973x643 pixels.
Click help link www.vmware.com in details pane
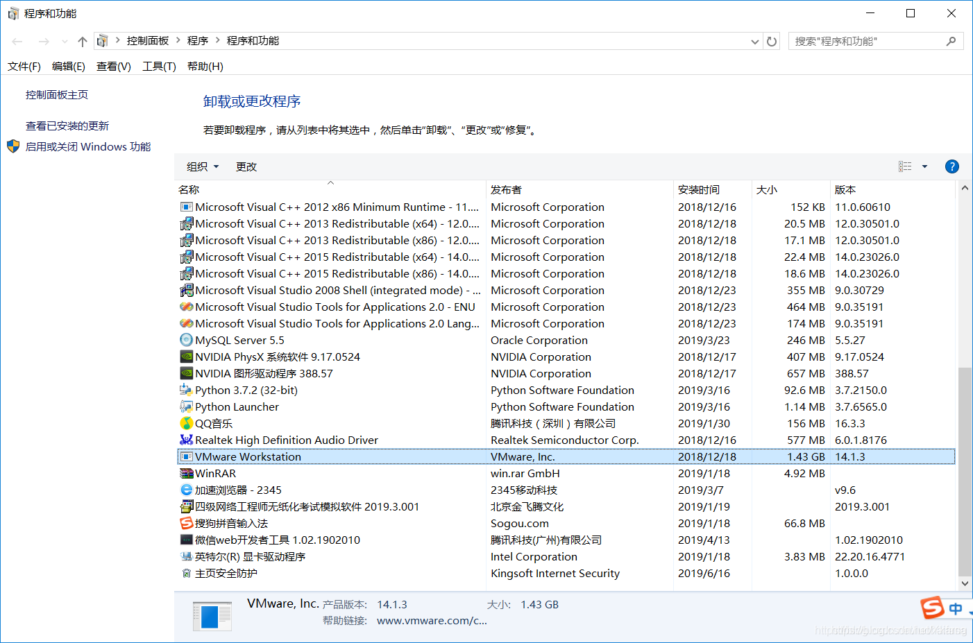tap(432, 620)
